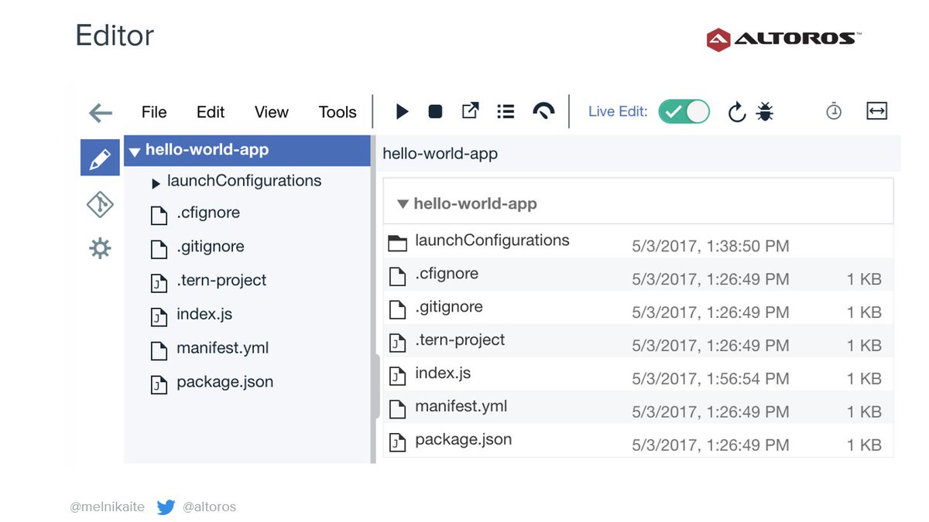This screenshot has height=522, width=929.
Task: Click the 5/3/2017, 1:38:50 PM timestamp
Action: pyautogui.click(x=711, y=247)
